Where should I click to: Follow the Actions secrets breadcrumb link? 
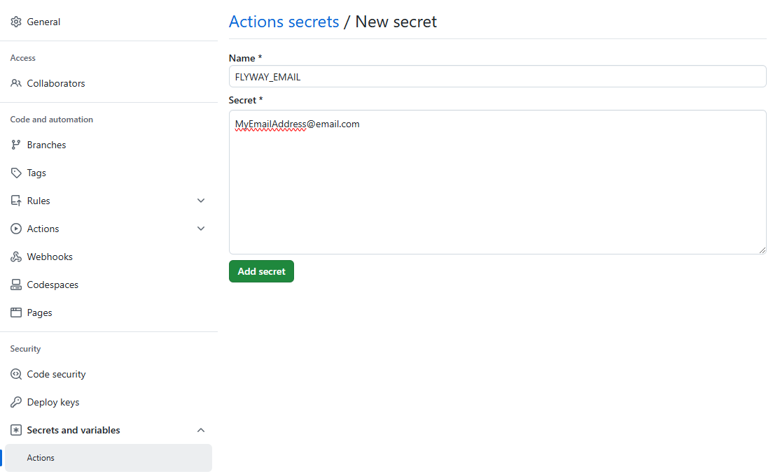click(x=284, y=22)
